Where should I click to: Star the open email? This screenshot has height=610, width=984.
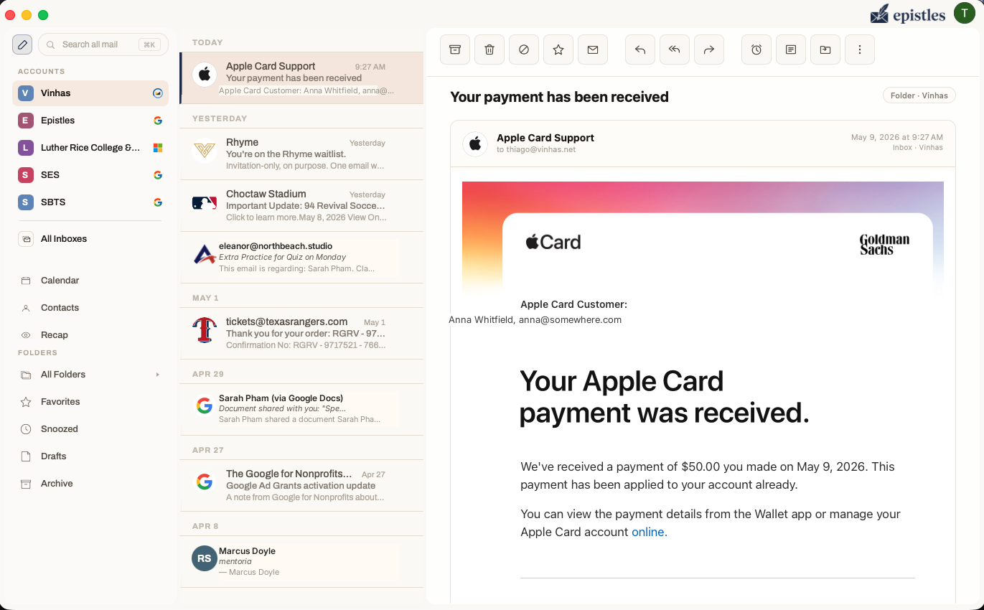558,50
